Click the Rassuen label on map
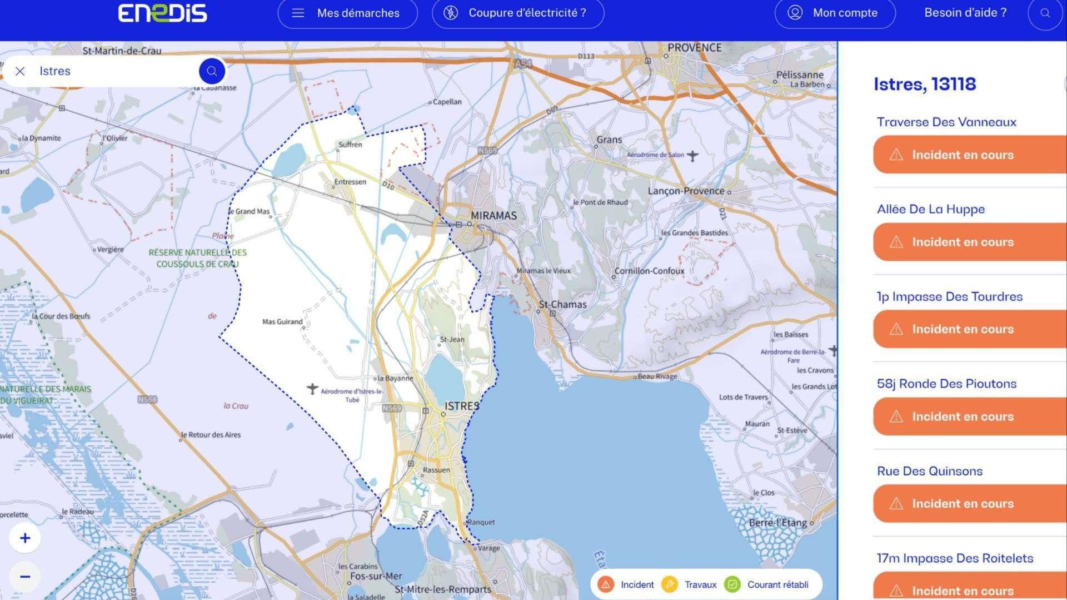 click(436, 470)
